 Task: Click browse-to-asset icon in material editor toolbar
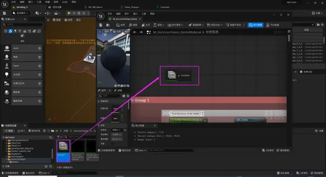pos(108,25)
